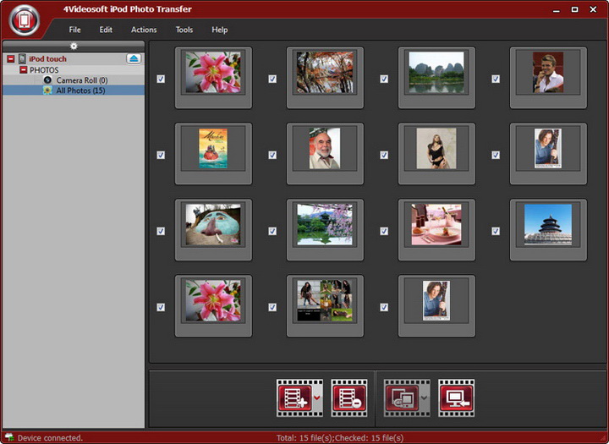
Task: Uncheck the Temple of Heaven photo checkbox
Action: point(496,231)
